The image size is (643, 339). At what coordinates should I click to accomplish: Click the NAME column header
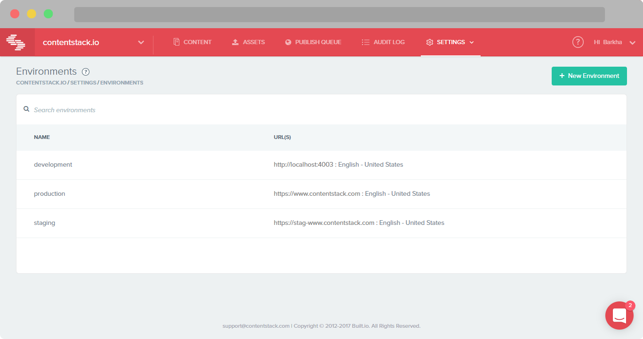(x=42, y=137)
